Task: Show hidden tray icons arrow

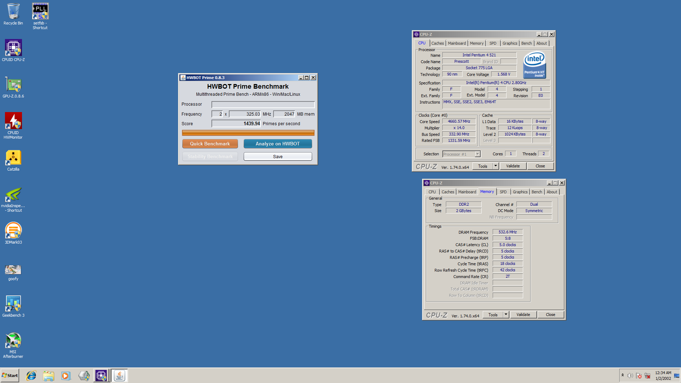Action: [622, 375]
